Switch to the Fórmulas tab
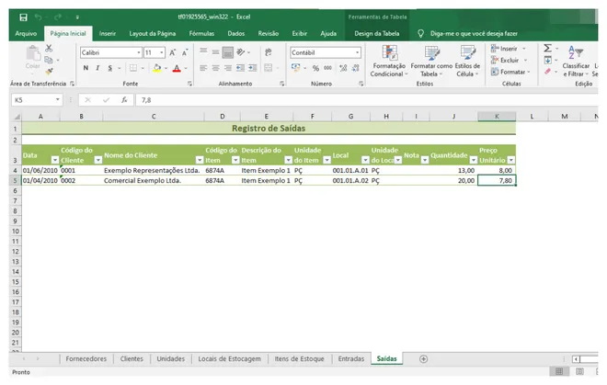The height and width of the screenshot is (385, 607). [x=201, y=34]
